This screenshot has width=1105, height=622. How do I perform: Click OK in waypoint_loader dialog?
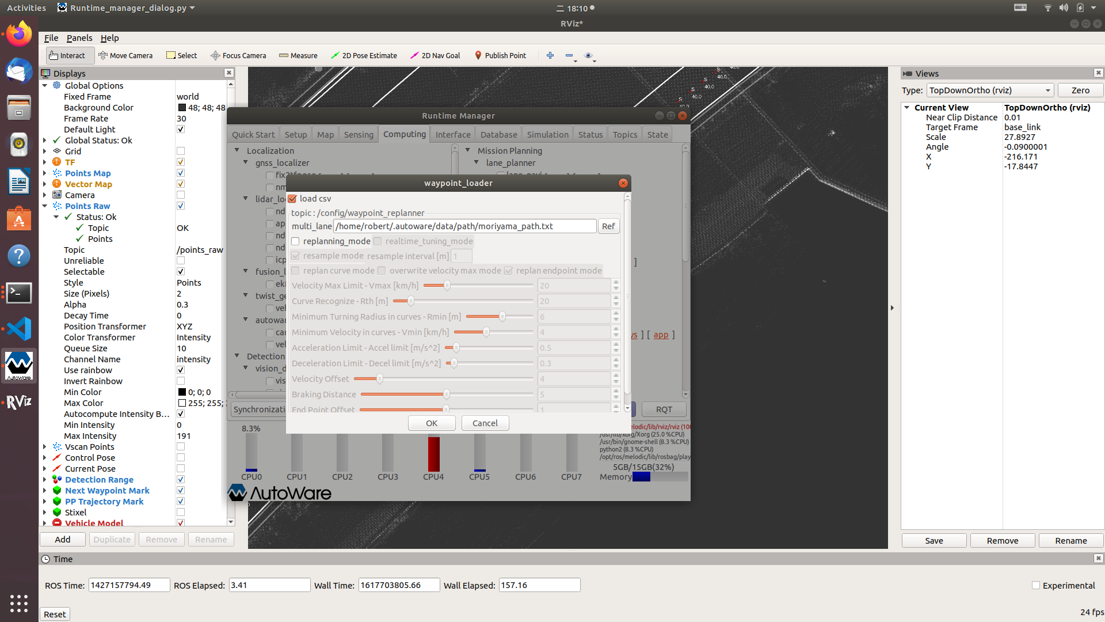(432, 423)
